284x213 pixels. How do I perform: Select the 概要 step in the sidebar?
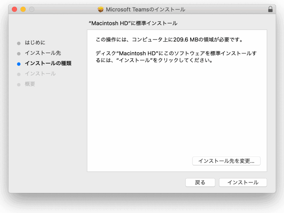click(x=30, y=84)
